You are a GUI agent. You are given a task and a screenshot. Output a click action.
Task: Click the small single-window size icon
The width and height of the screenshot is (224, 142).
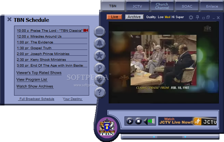(x=203, y=18)
